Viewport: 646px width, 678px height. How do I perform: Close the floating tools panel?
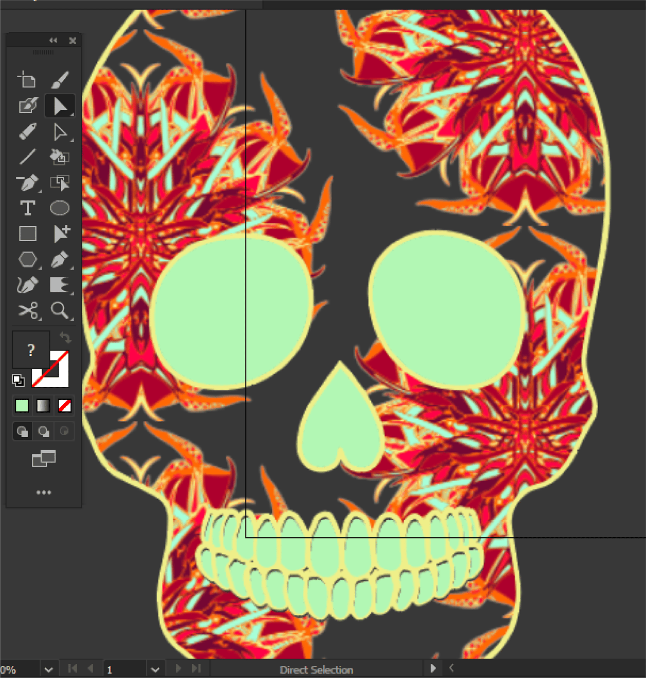[x=72, y=40]
